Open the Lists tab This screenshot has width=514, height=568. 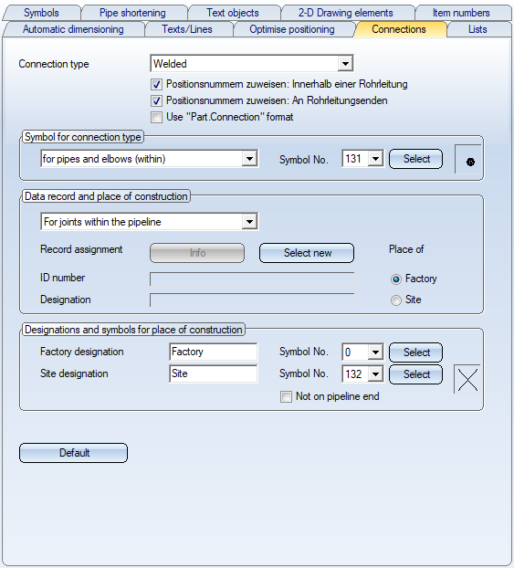(x=477, y=29)
